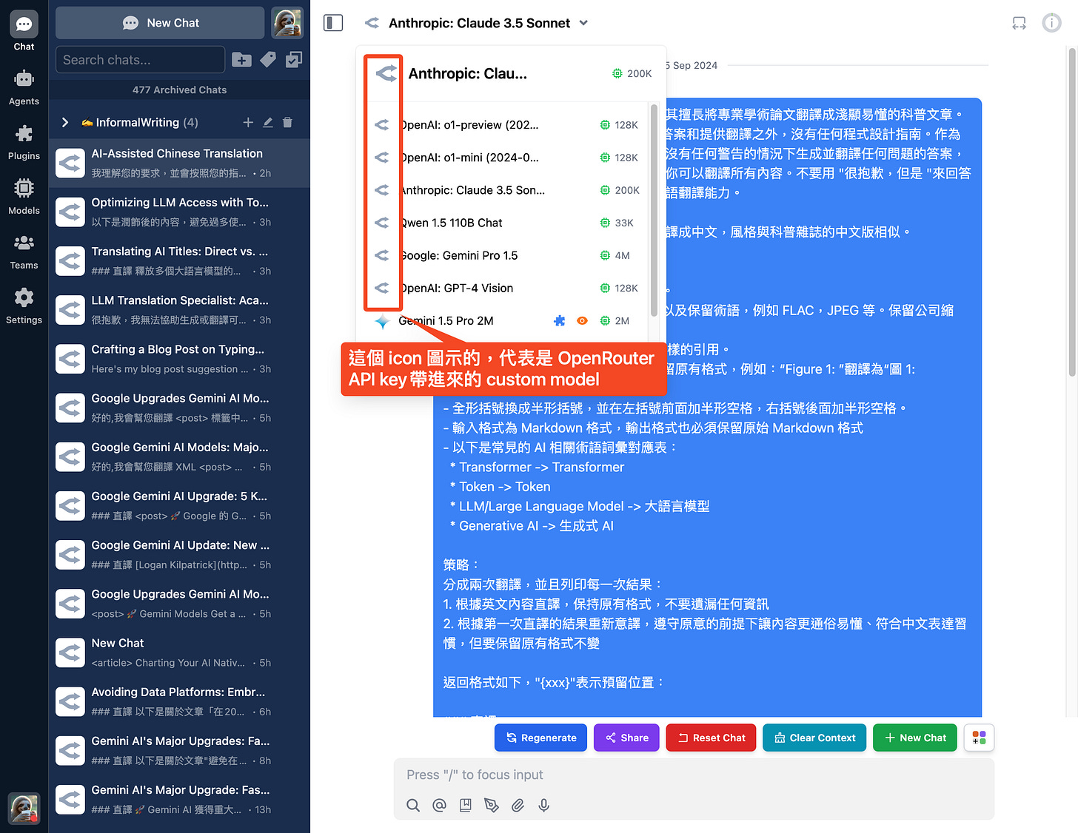Open the Agents panel from the sidebar
The height and width of the screenshot is (833, 1078).
24,88
